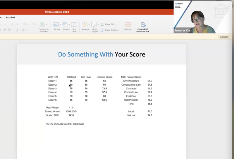Open the Add-ins icon
This screenshot has width=234, height=159.
[128, 25]
